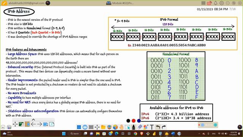
Task: Click the floating dark avatar at bottom right
Action: tap(240, 127)
